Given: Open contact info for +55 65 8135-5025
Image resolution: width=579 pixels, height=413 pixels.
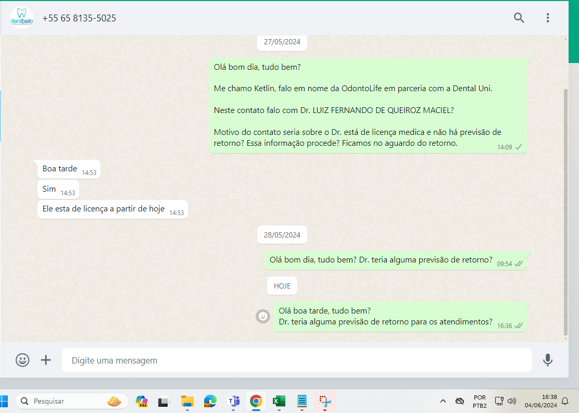Looking at the screenshot, I should click(79, 18).
